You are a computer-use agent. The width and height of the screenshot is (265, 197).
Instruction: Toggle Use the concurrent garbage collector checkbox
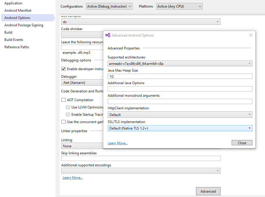click(63, 122)
